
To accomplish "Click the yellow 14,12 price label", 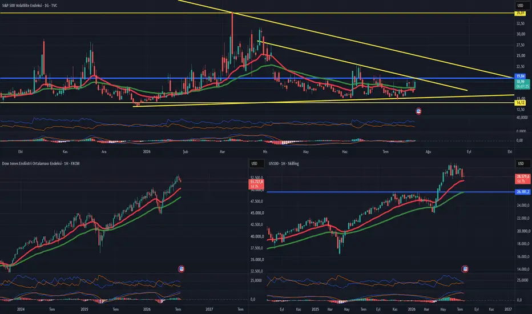I will (520, 103).
